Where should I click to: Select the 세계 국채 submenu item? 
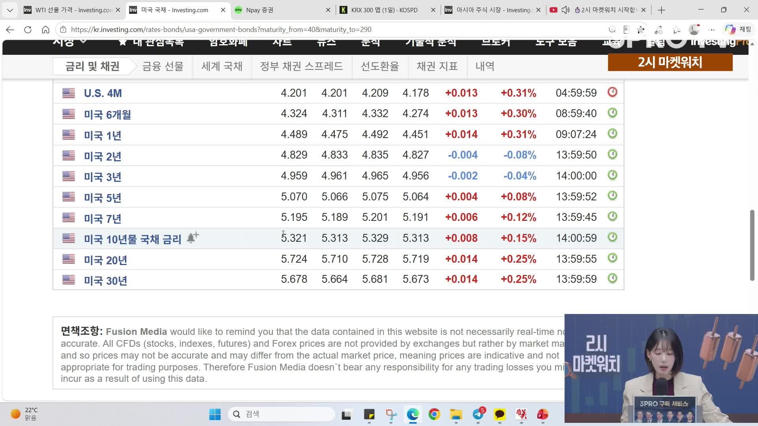click(222, 66)
